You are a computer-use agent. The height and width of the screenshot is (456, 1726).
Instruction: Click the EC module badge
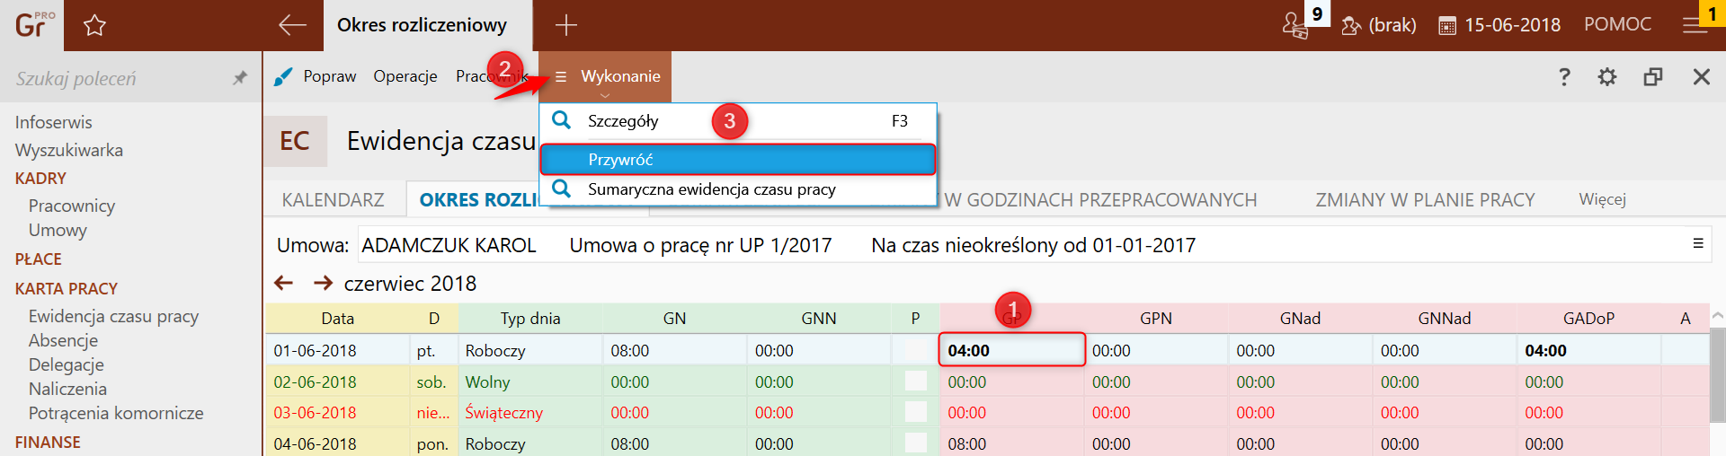point(295,141)
